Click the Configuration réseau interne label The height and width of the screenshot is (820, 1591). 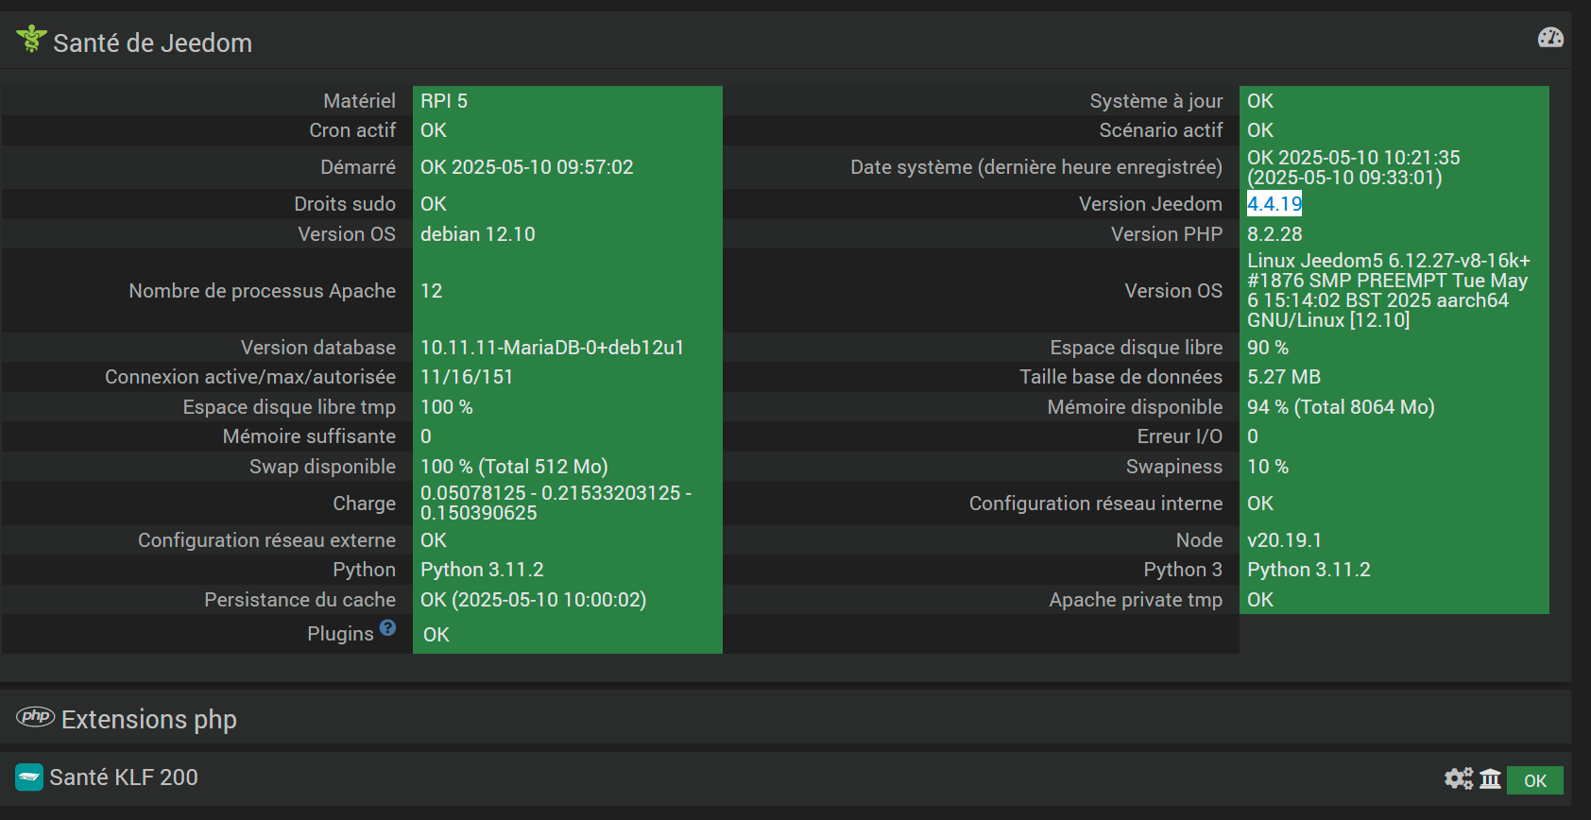(x=1096, y=504)
